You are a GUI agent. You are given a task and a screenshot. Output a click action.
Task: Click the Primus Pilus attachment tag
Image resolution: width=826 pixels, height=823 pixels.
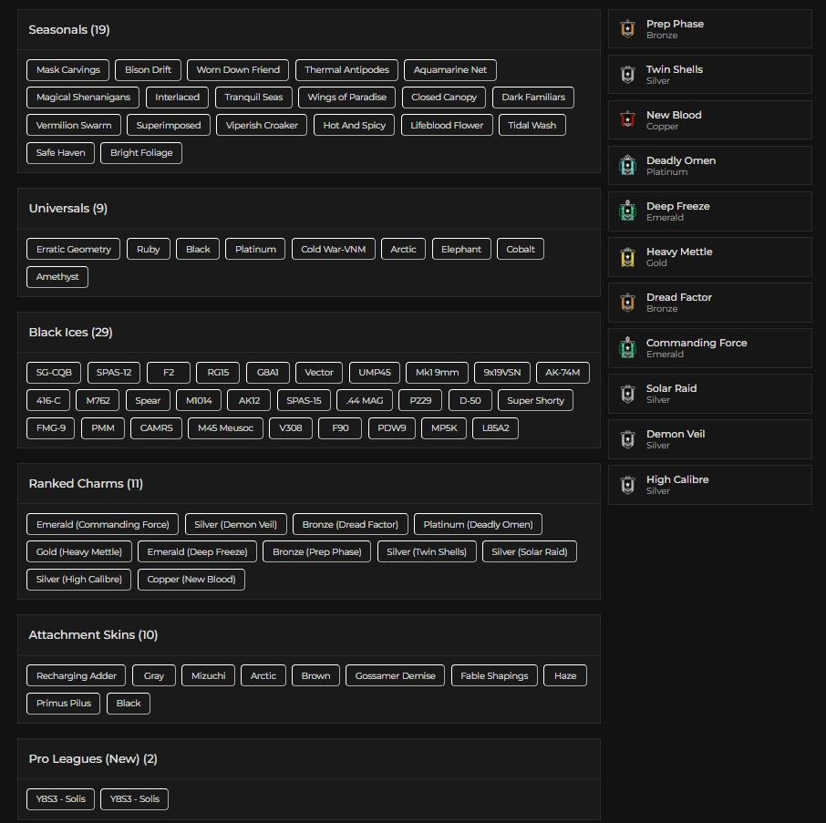(x=63, y=703)
